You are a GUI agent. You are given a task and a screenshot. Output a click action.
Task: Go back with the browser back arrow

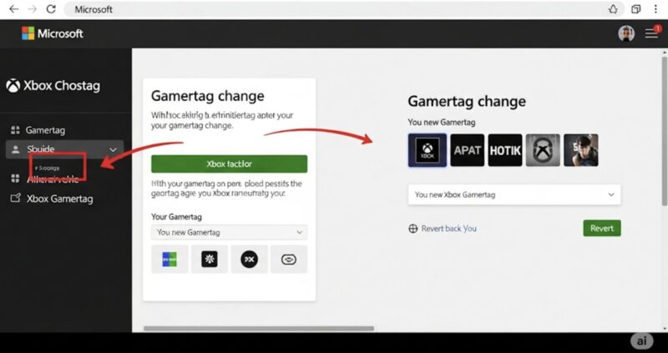(x=13, y=9)
